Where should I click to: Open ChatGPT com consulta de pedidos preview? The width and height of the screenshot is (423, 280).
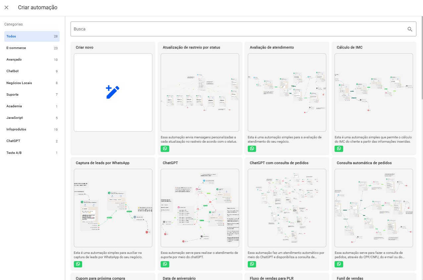point(287,208)
